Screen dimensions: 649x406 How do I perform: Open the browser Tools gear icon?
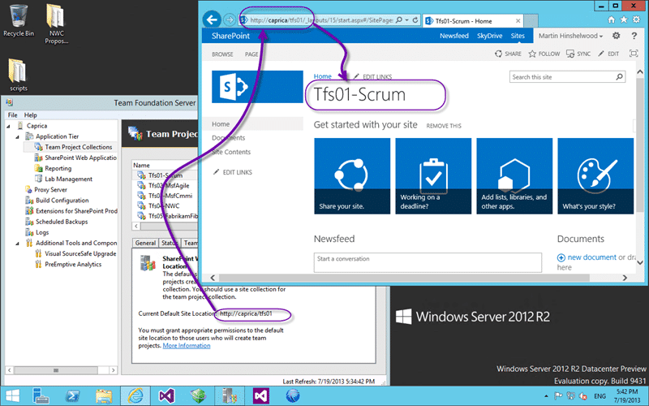[637, 19]
